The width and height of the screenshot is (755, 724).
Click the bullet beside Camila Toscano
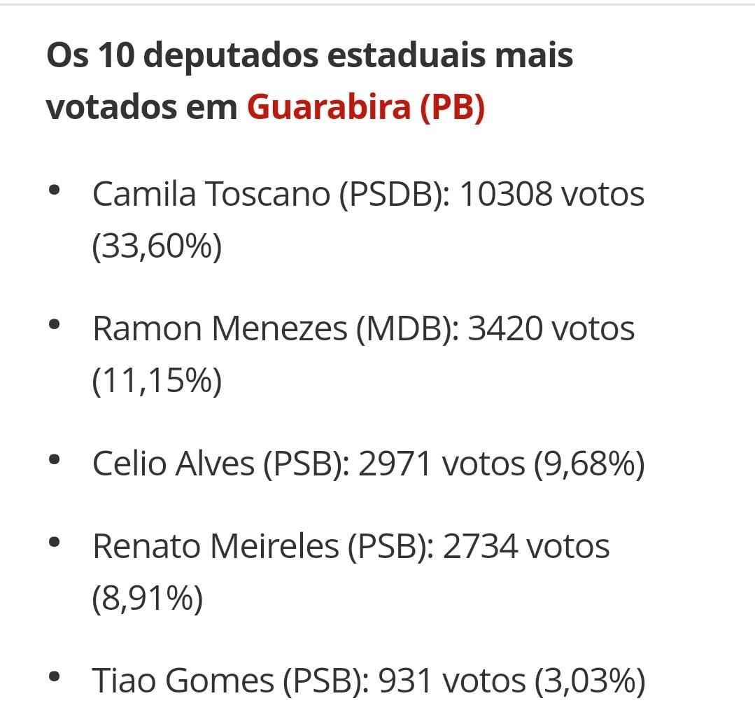point(55,191)
